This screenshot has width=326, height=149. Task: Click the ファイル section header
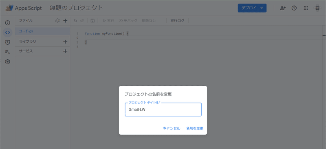26,21
